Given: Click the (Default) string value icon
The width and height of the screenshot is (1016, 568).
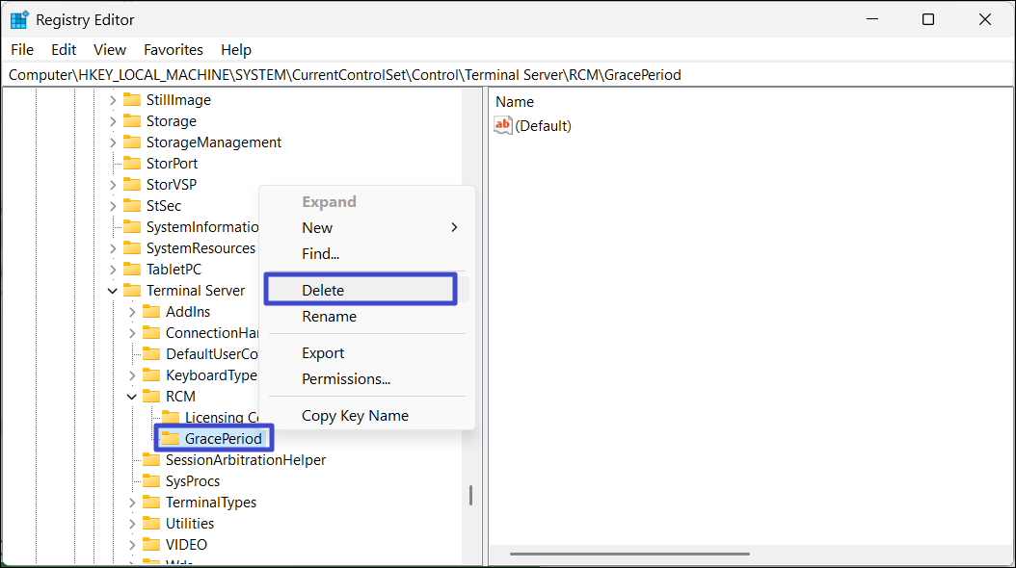Looking at the screenshot, I should [503, 126].
